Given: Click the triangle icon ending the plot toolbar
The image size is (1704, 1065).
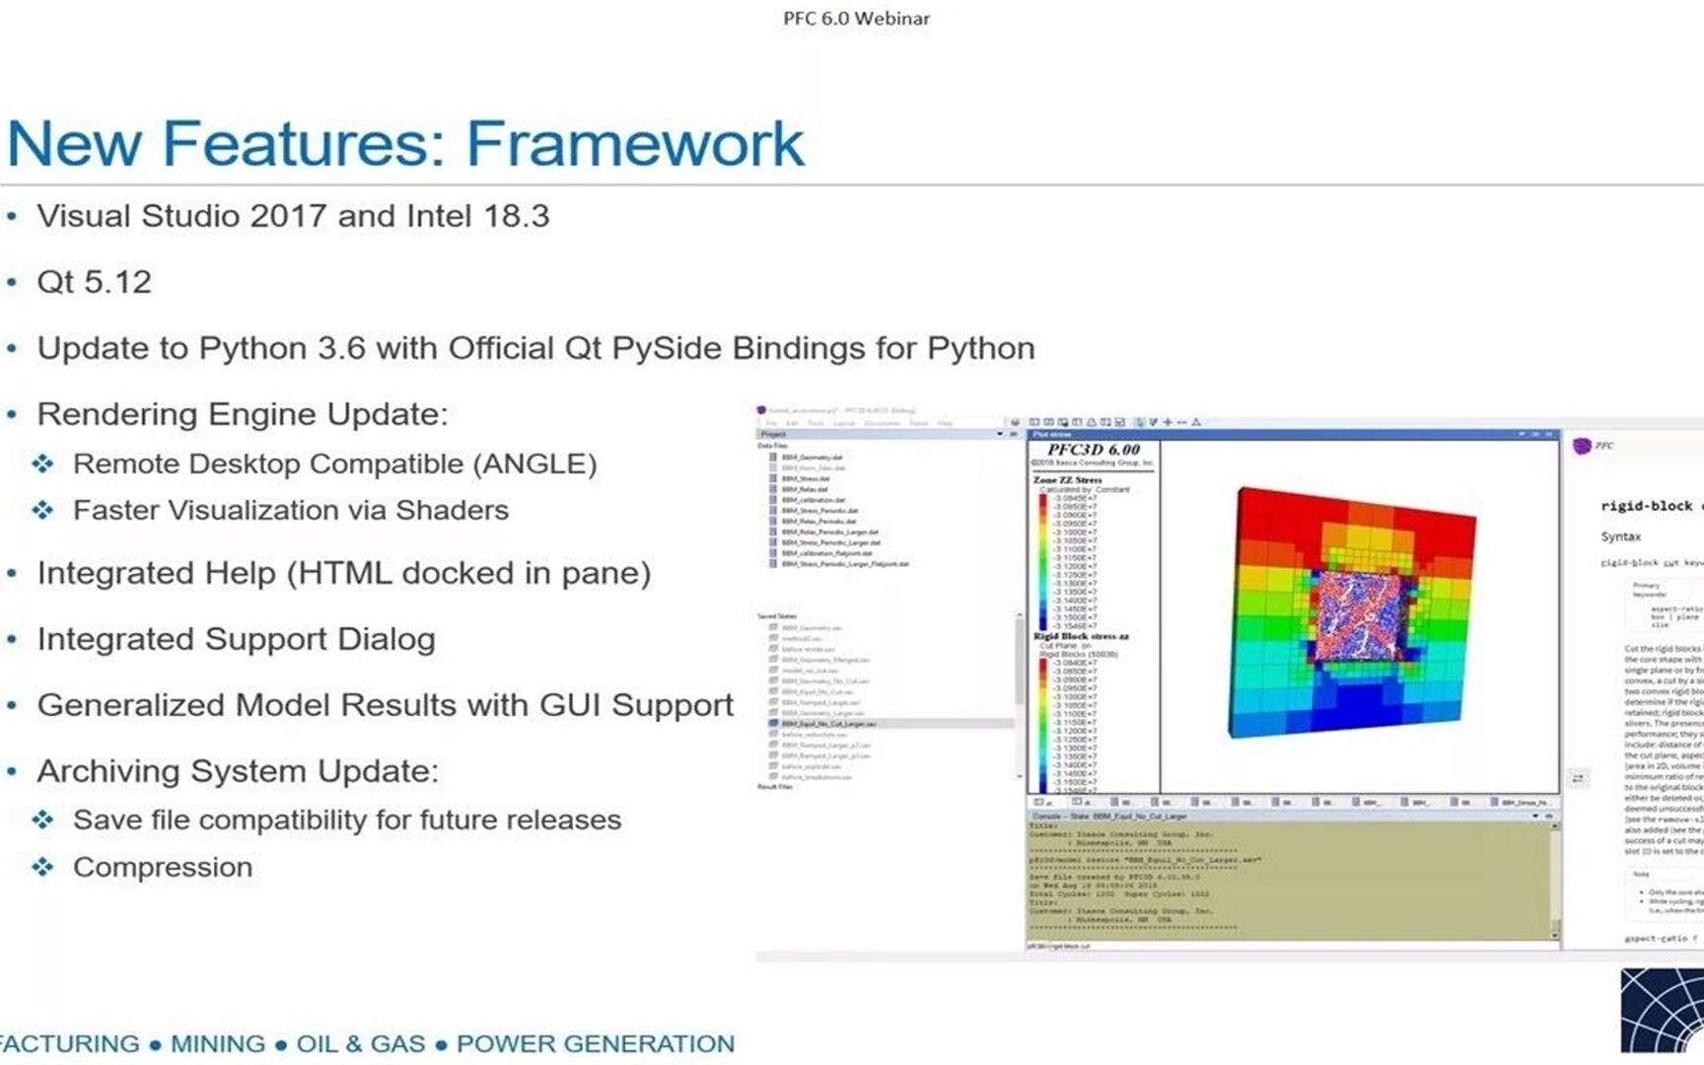Looking at the screenshot, I should pos(1196,422).
